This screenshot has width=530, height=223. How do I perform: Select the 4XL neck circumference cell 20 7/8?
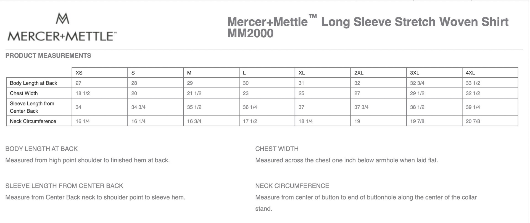point(473,121)
